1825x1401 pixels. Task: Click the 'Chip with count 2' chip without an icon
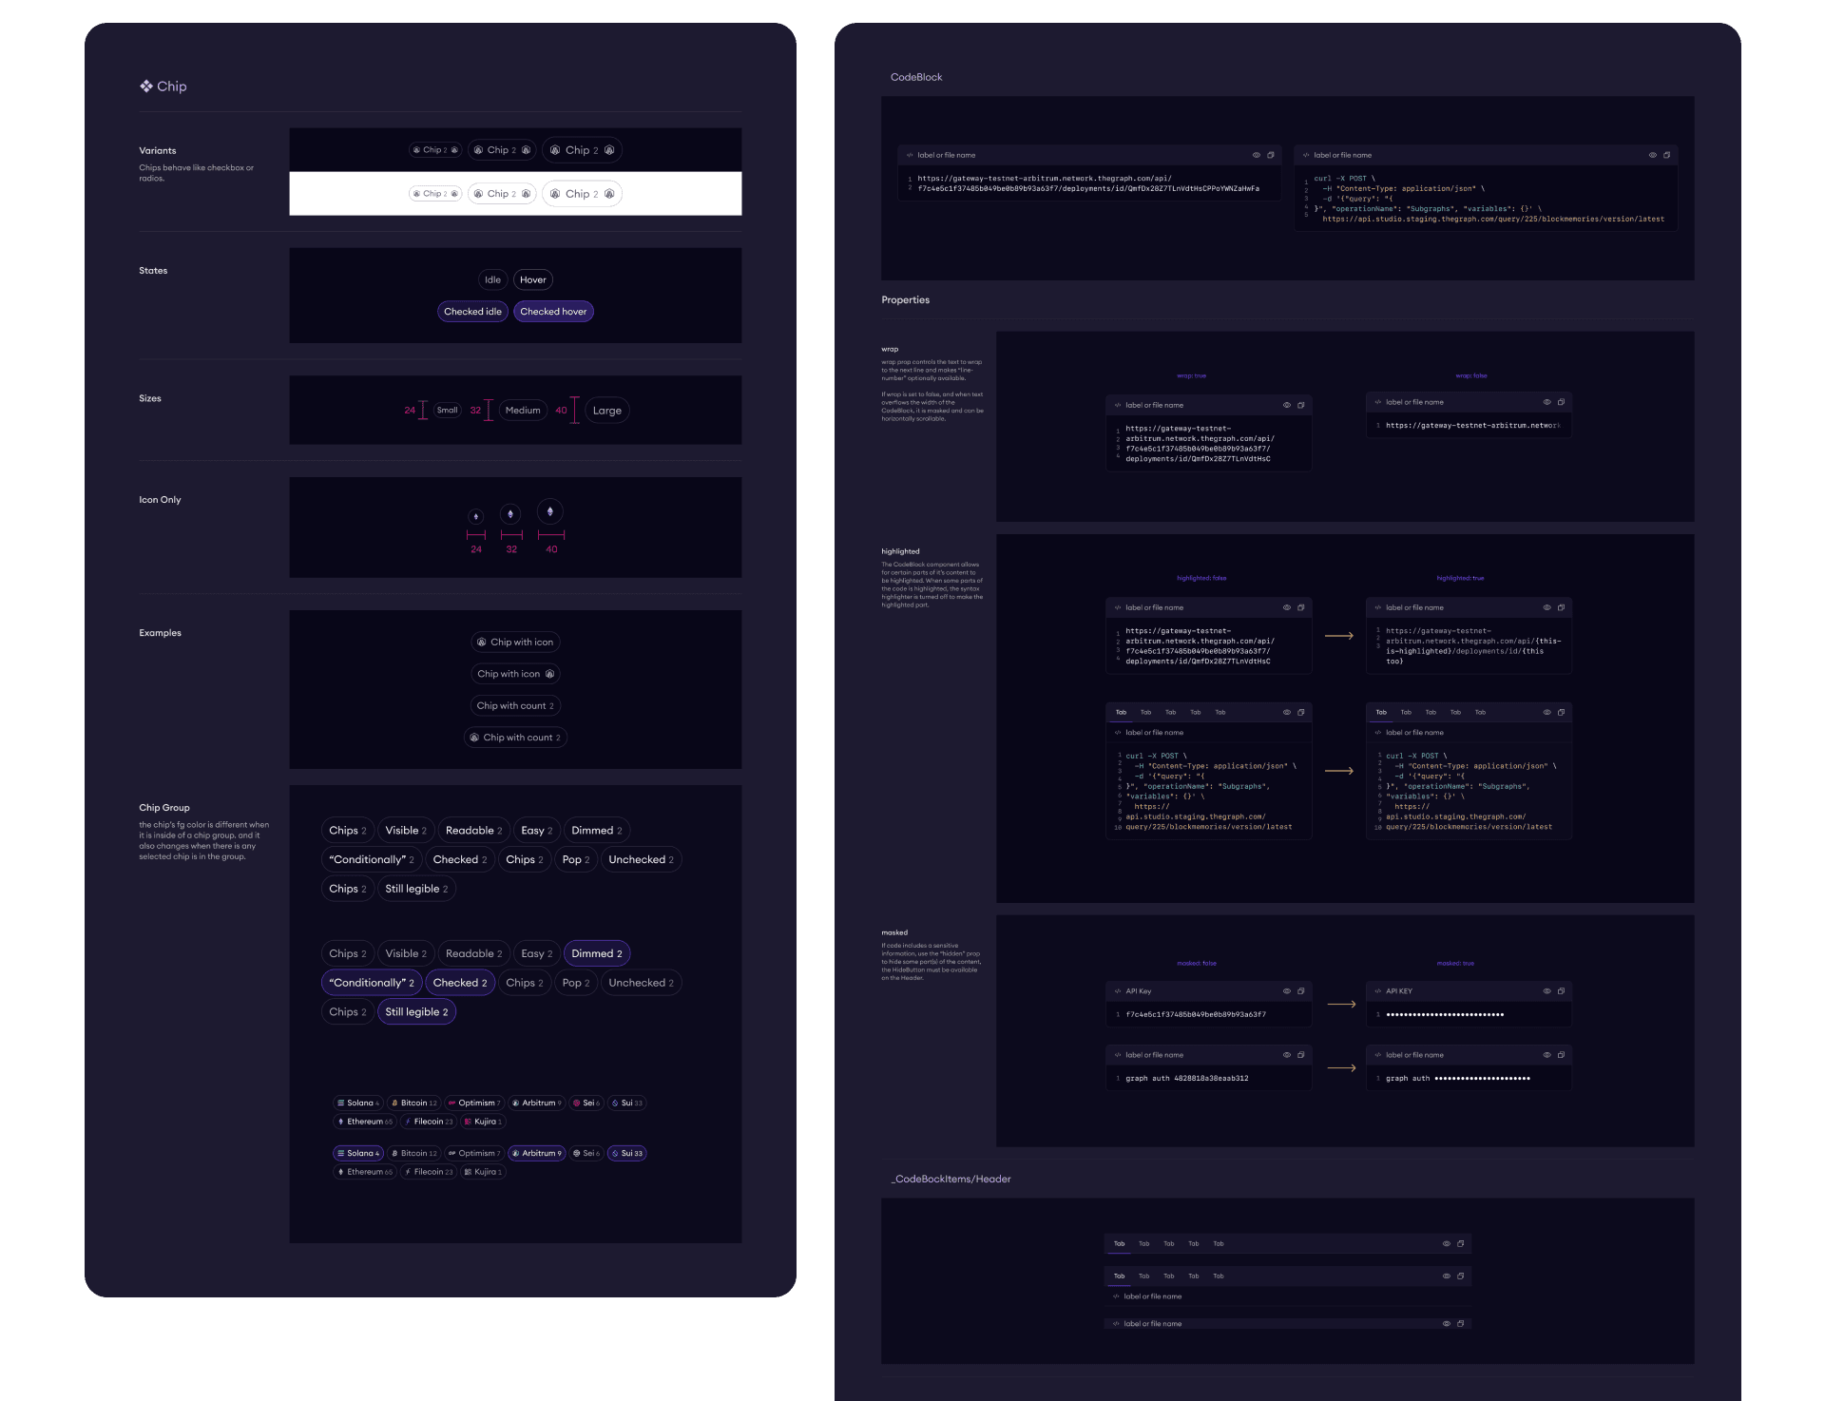[x=515, y=705]
